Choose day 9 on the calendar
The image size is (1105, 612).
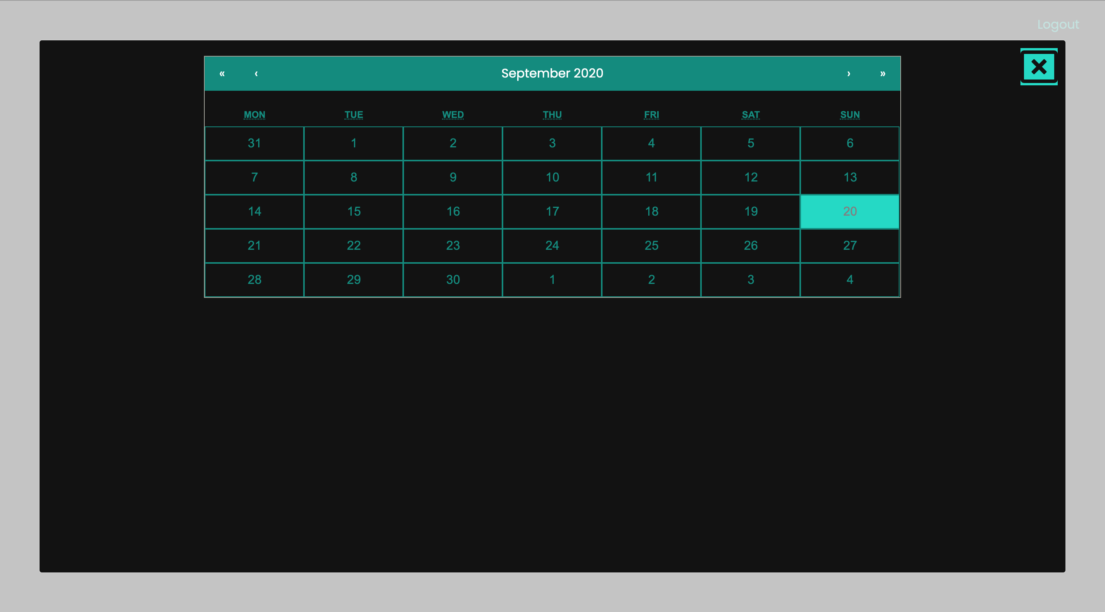coord(453,177)
